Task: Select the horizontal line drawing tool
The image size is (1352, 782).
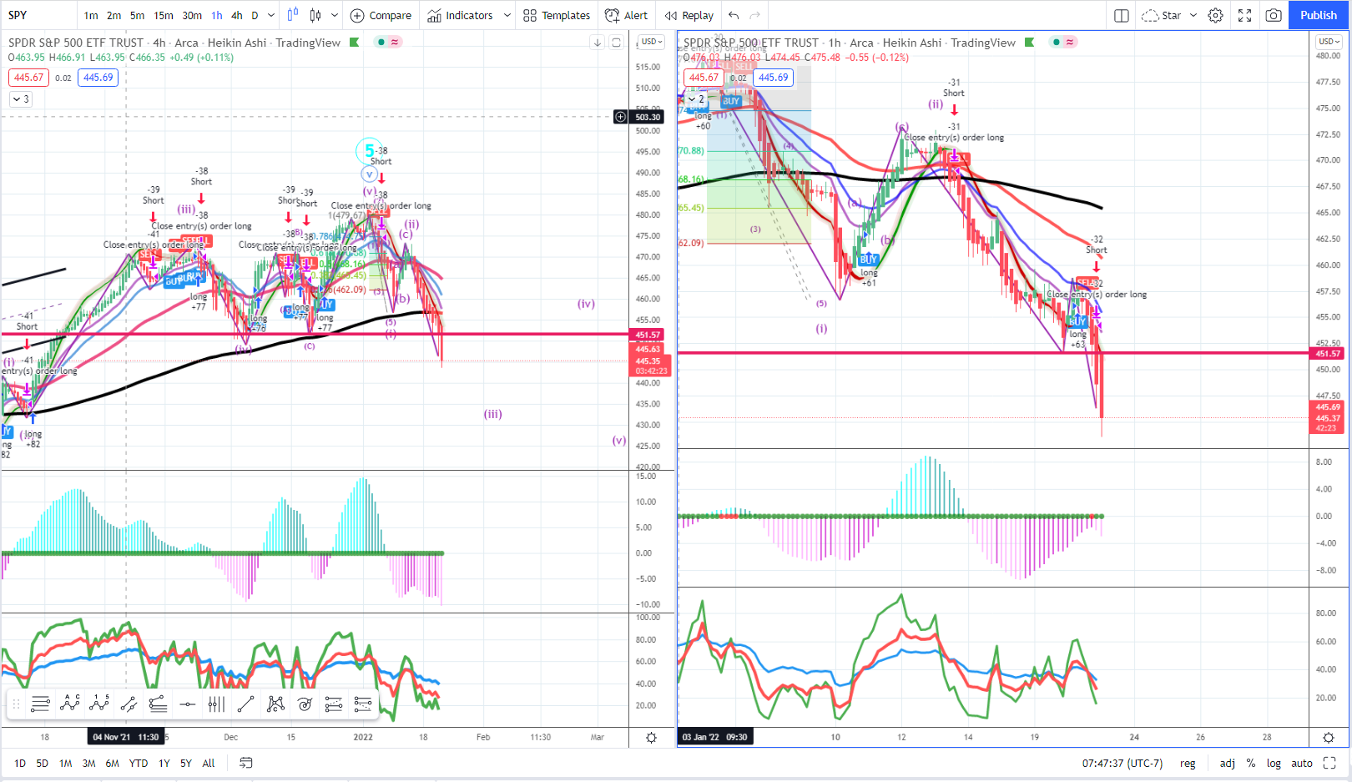Action: click(187, 704)
